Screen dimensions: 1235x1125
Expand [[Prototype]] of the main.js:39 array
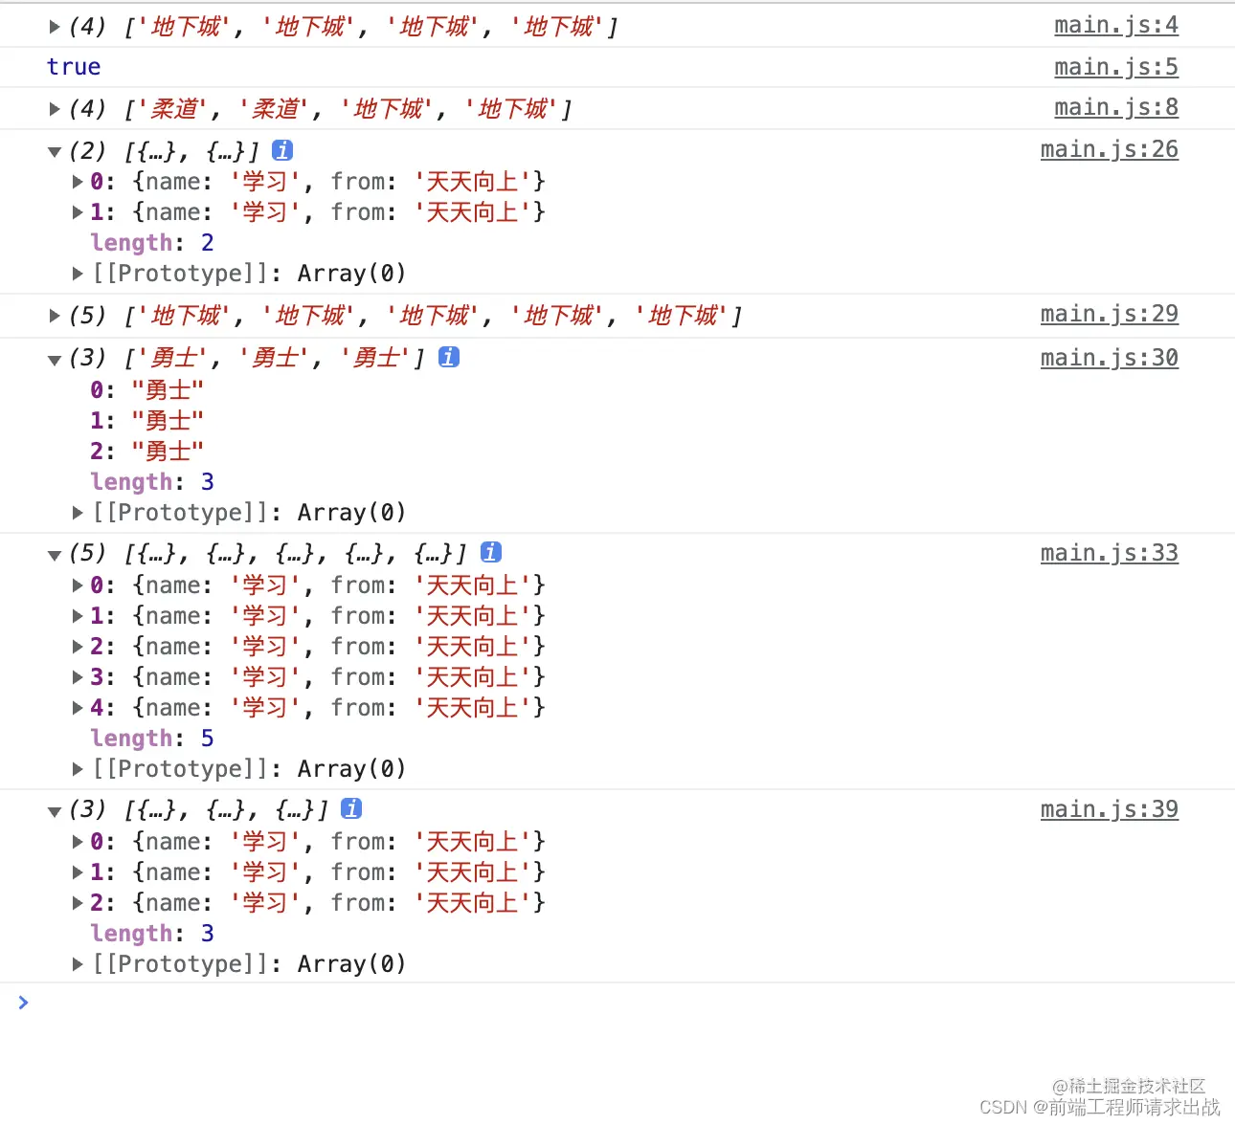78,964
